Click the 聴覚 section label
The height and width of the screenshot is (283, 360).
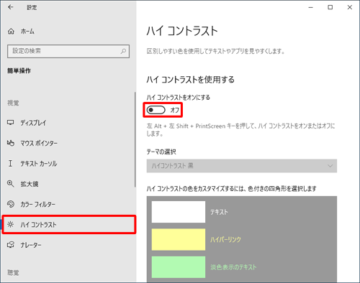click(x=13, y=272)
